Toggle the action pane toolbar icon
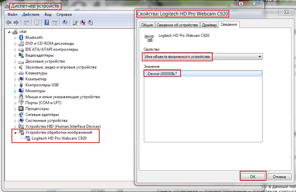The width and height of the screenshot is (296, 192). click(x=55, y=23)
